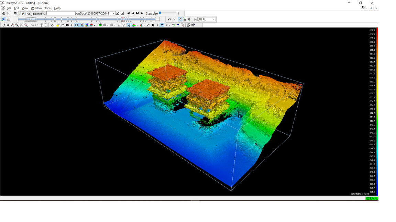Click the Step size slider handle

(x=160, y=13)
